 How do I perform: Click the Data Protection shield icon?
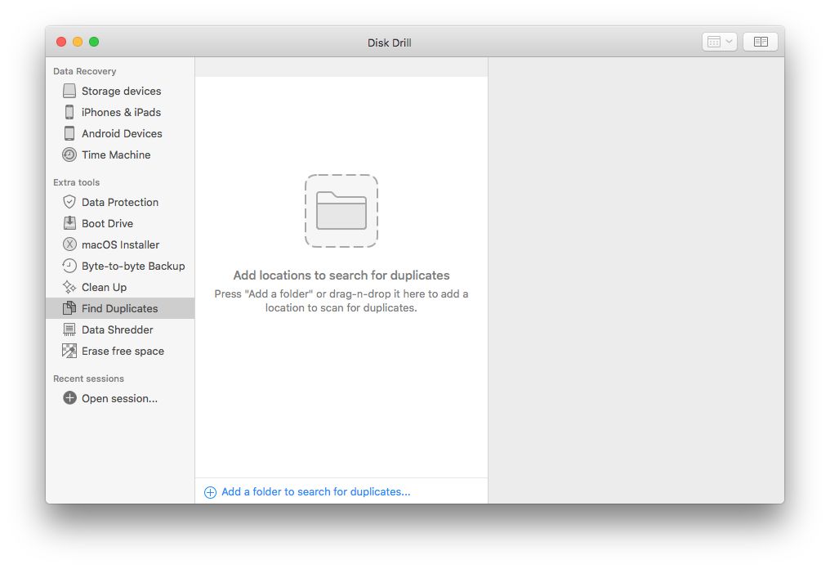coord(69,202)
